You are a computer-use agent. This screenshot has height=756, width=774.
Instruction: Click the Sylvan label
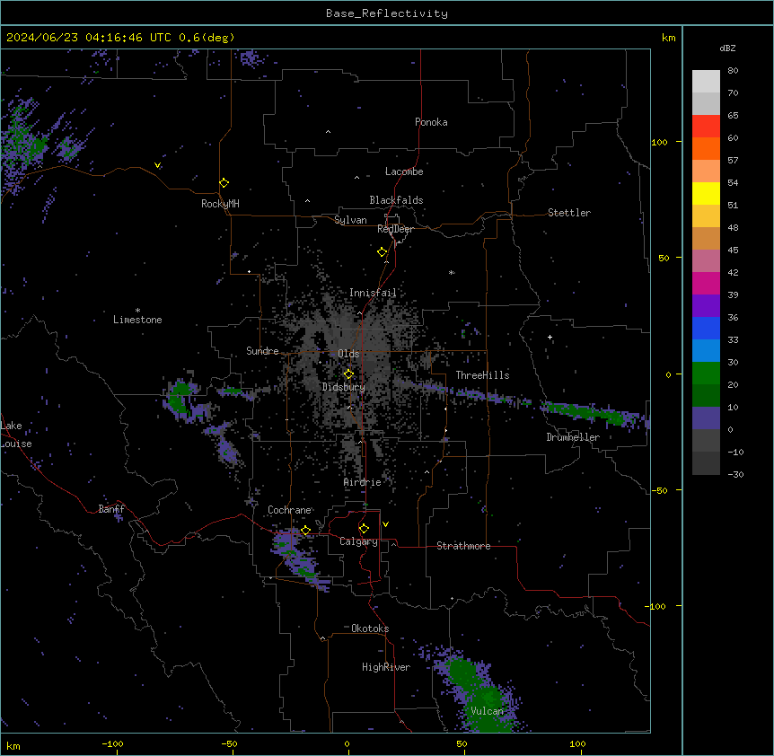pyautogui.click(x=350, y=220)
